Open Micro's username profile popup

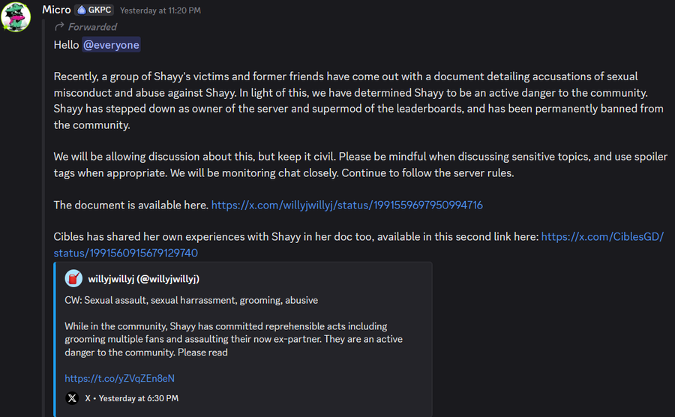point(56,10)
